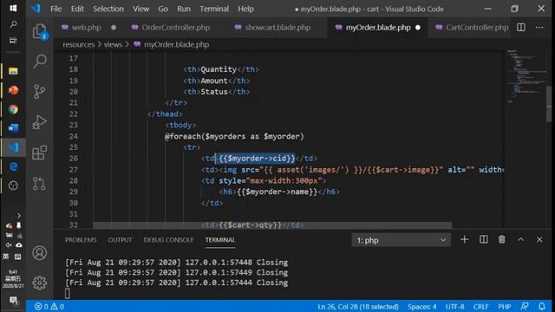Click the terminal input cursor
This screenshot has height=312, width=555.
pos(68,293)
